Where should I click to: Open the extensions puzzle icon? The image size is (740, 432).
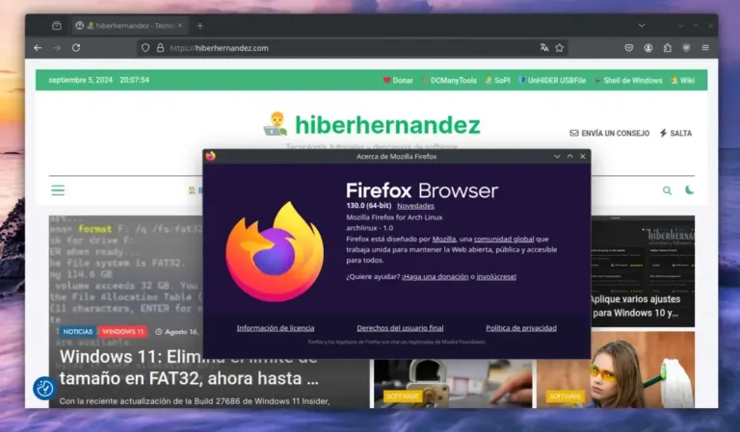click(668, 47)
